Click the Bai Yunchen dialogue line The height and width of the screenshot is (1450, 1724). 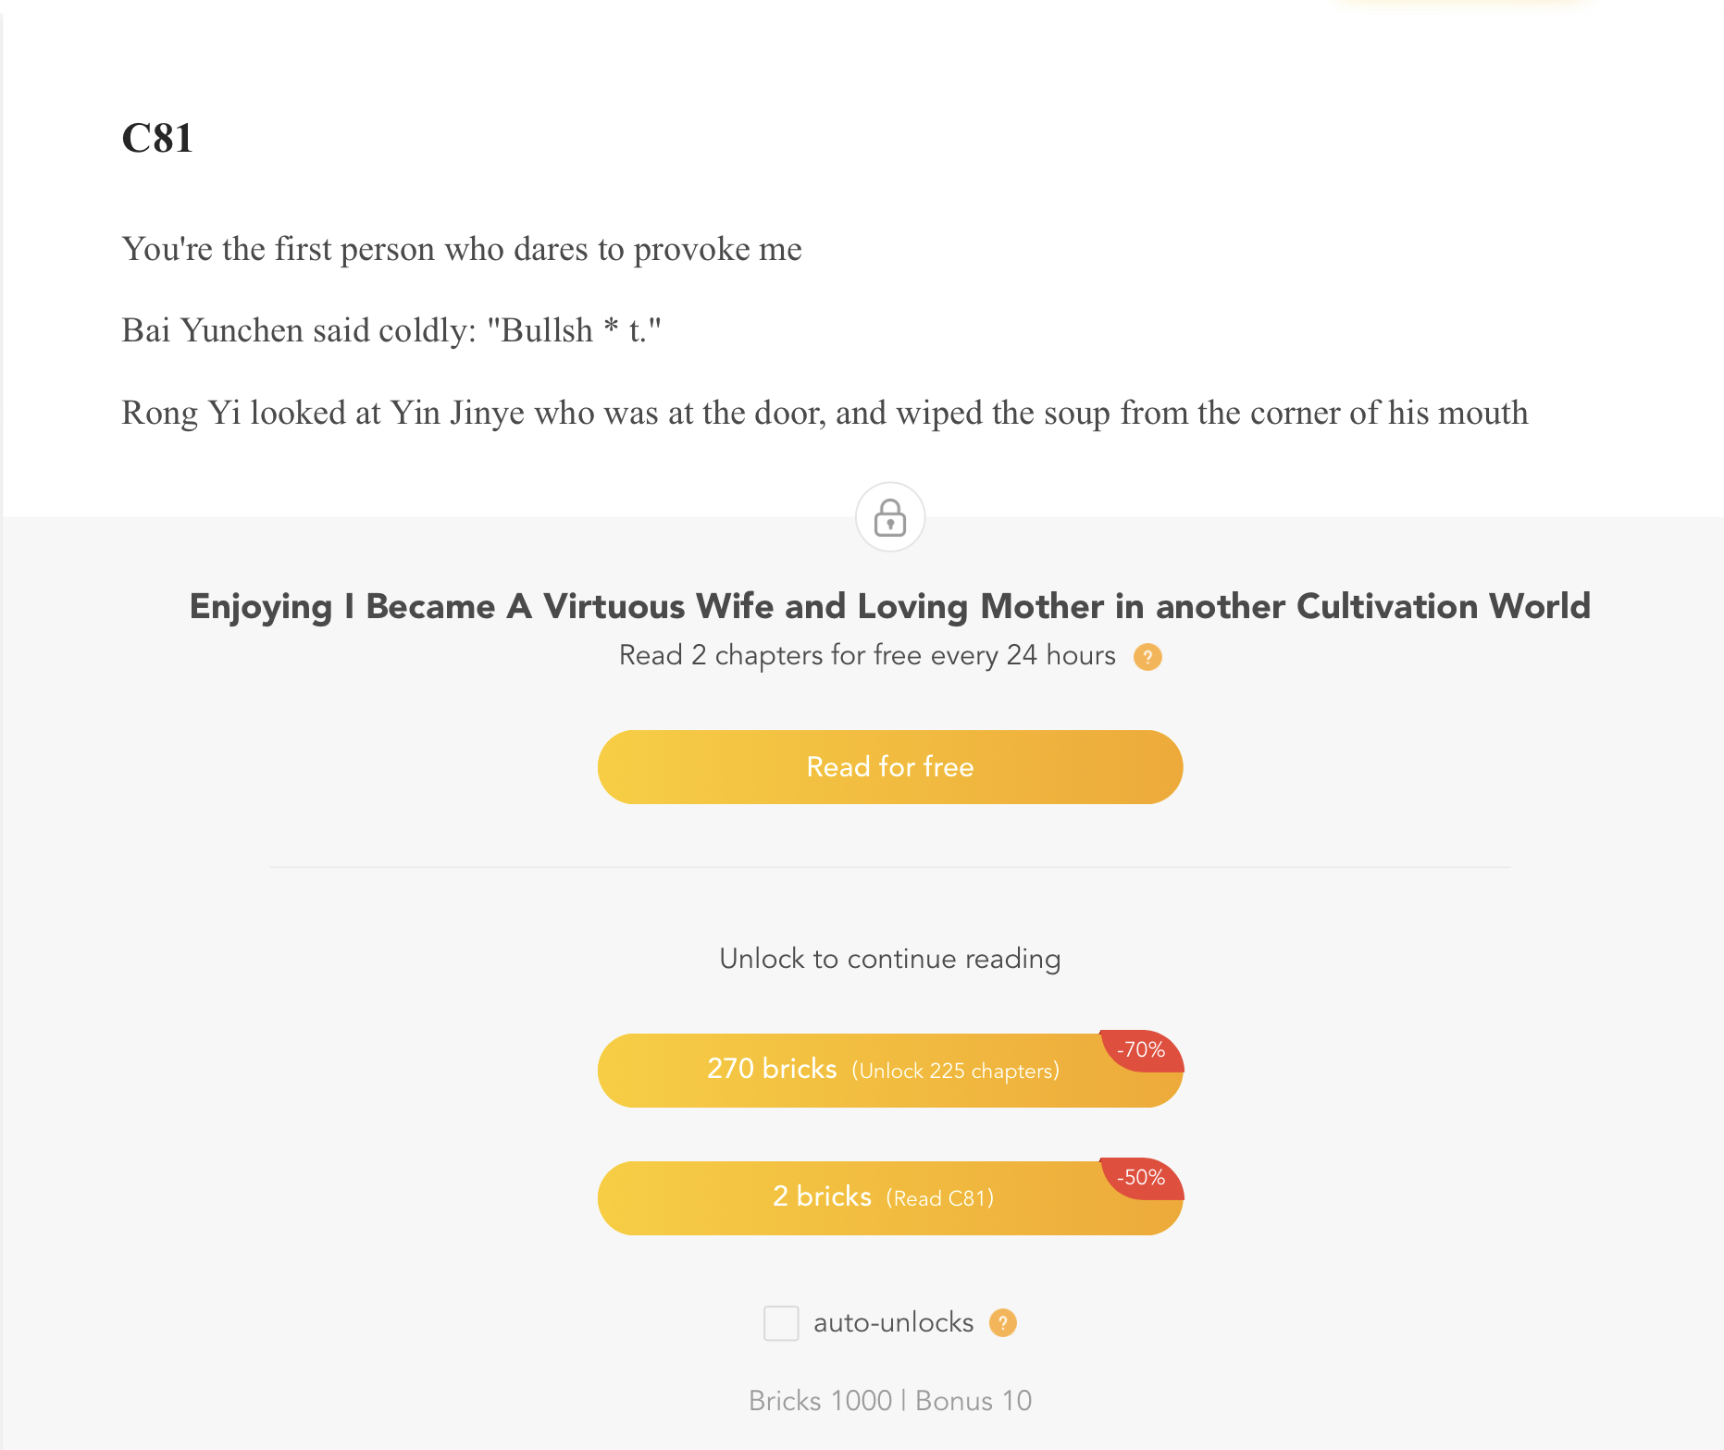tap(391, 330)
